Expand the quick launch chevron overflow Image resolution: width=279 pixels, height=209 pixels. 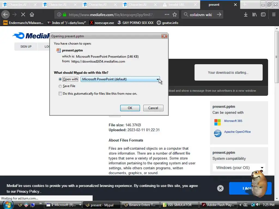point(41,204)
